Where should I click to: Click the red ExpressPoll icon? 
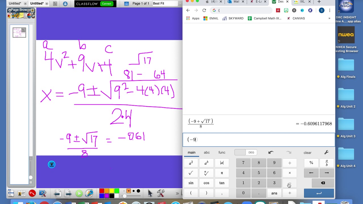[32, 193]
